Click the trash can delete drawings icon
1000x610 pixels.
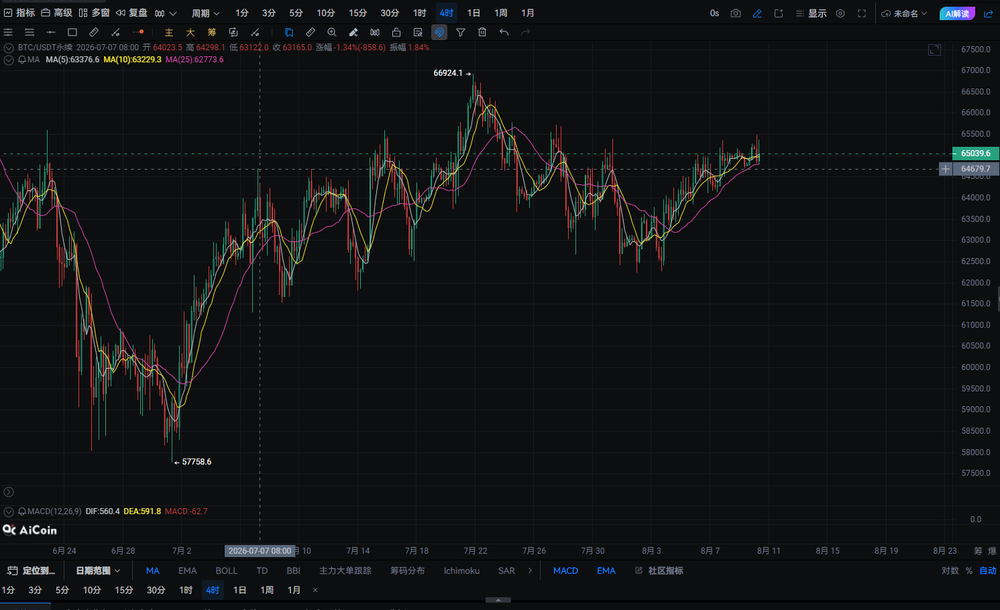482,32
